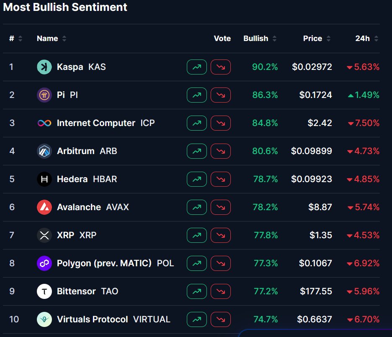Click the Internet Computer infinity logo

click(44, 123)
